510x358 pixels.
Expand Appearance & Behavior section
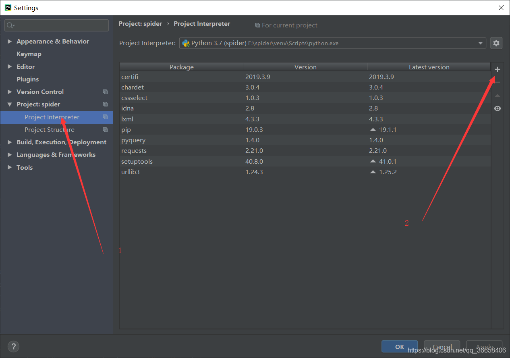tap(10, 42)
